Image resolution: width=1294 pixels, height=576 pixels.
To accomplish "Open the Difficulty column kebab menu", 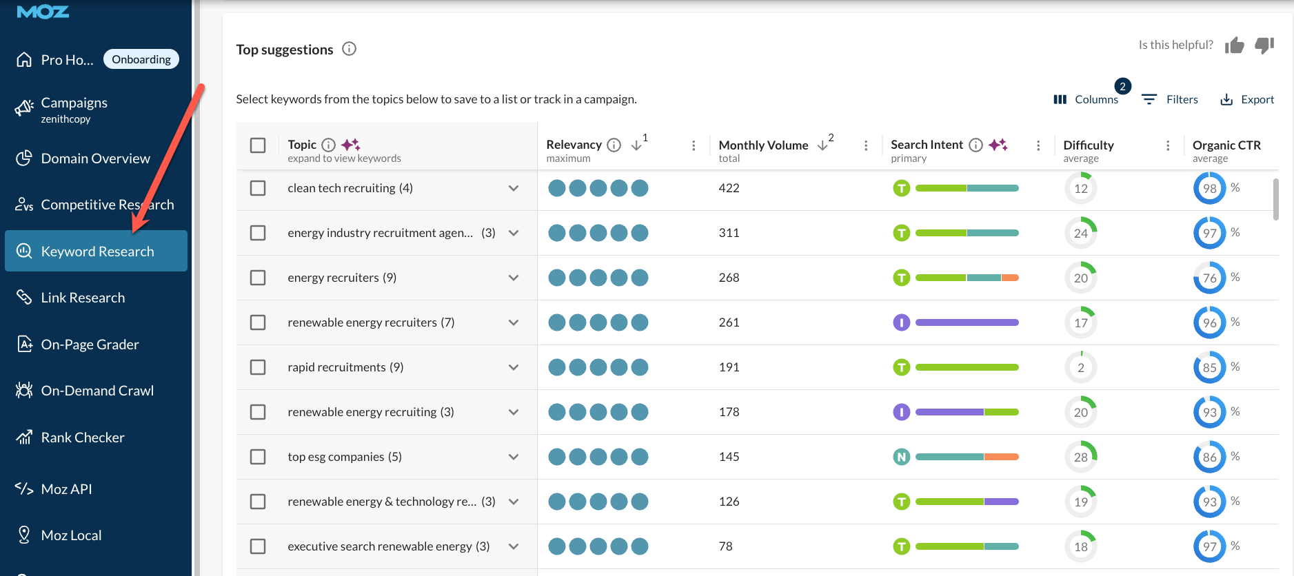I will tap(1168, 145).
